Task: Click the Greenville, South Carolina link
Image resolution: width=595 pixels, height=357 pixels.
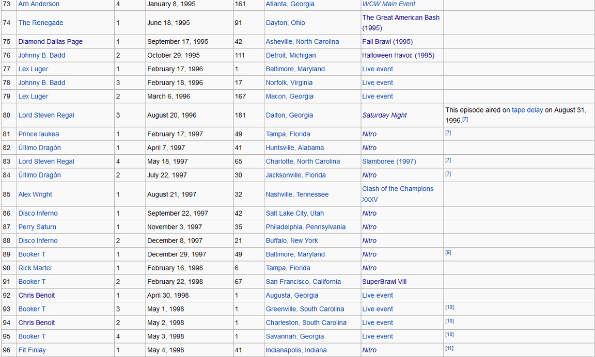Action: (x=305, y=309)
